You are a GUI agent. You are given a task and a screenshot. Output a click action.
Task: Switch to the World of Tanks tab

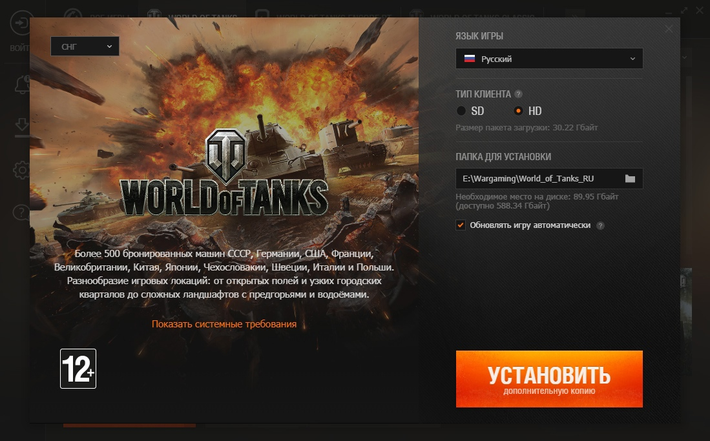click(x=193, y=15)
